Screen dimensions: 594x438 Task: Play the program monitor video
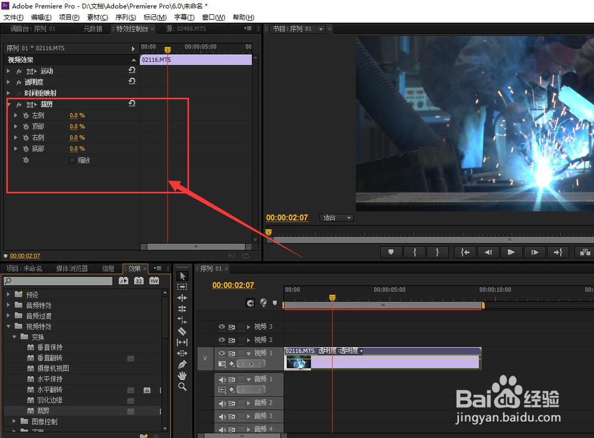[x=511, y=252]
